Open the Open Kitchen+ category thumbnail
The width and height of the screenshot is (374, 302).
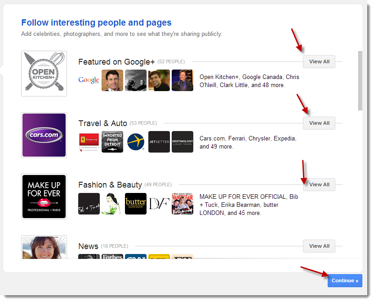pyautogui.click(x=44, y=73)
